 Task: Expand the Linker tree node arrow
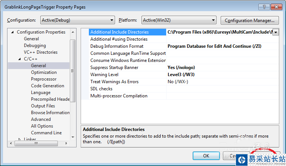(x=20, y=140)
